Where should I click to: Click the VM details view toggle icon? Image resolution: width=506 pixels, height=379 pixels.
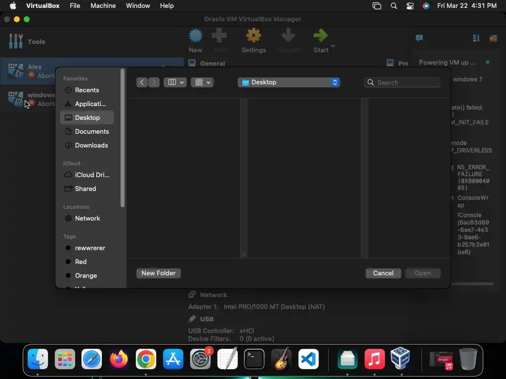(x=476, y=38)
